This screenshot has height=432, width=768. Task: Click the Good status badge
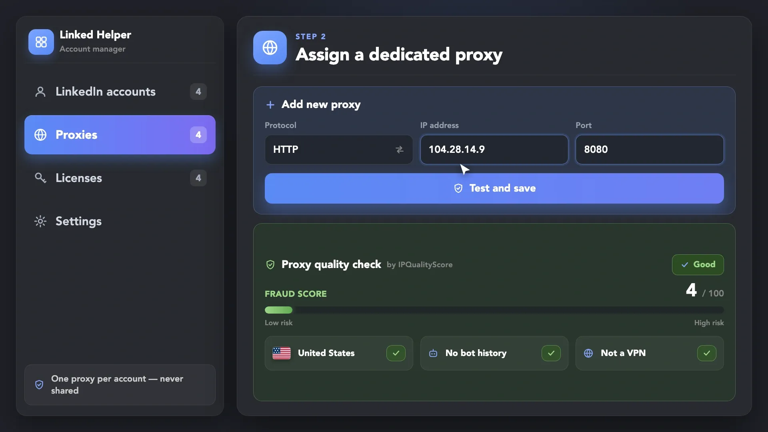pyautogui.click(x=698, y=265)
